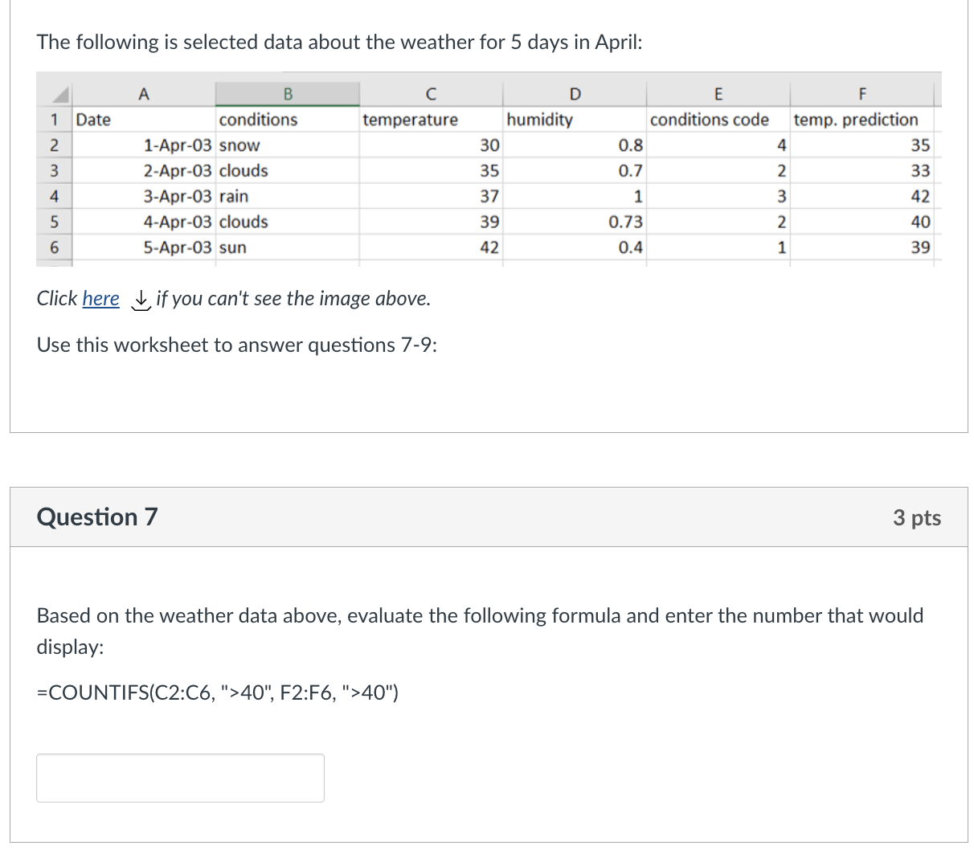Click the '3 pts' label
Image resolution: width=974 pixels, height=866 pixels.
[x=917, y=517]
